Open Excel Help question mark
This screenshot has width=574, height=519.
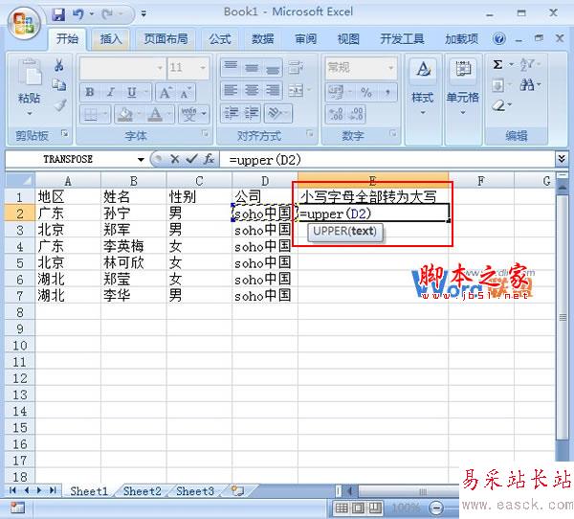(x=499, y=38)
